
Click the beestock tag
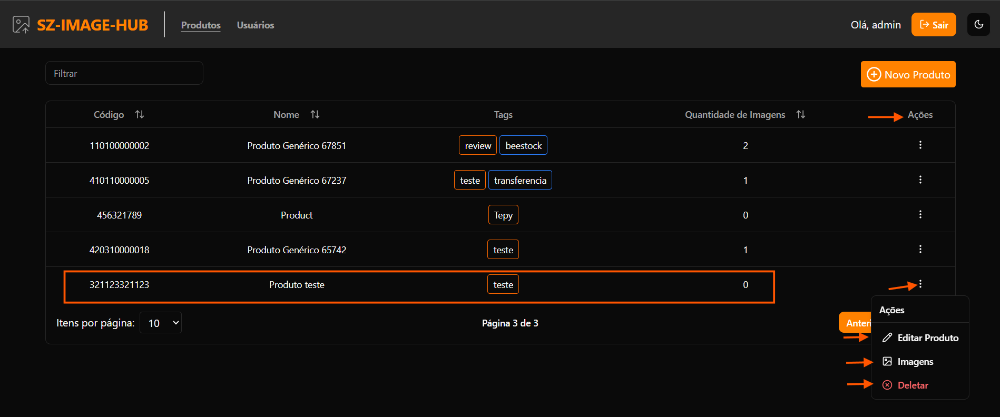click(x=523, y=146)
